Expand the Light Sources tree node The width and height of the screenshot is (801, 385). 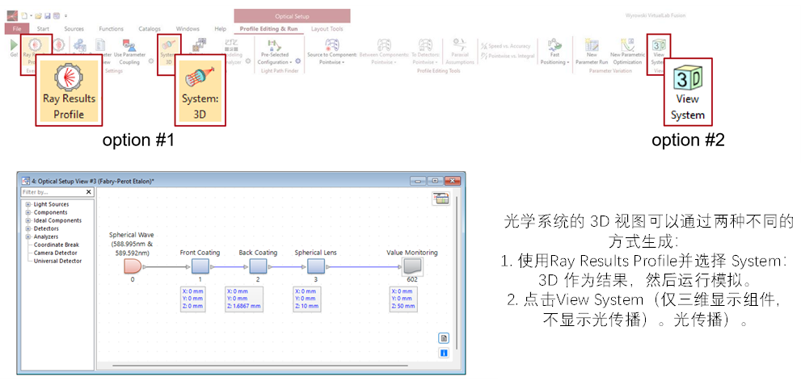coord(28,204)
